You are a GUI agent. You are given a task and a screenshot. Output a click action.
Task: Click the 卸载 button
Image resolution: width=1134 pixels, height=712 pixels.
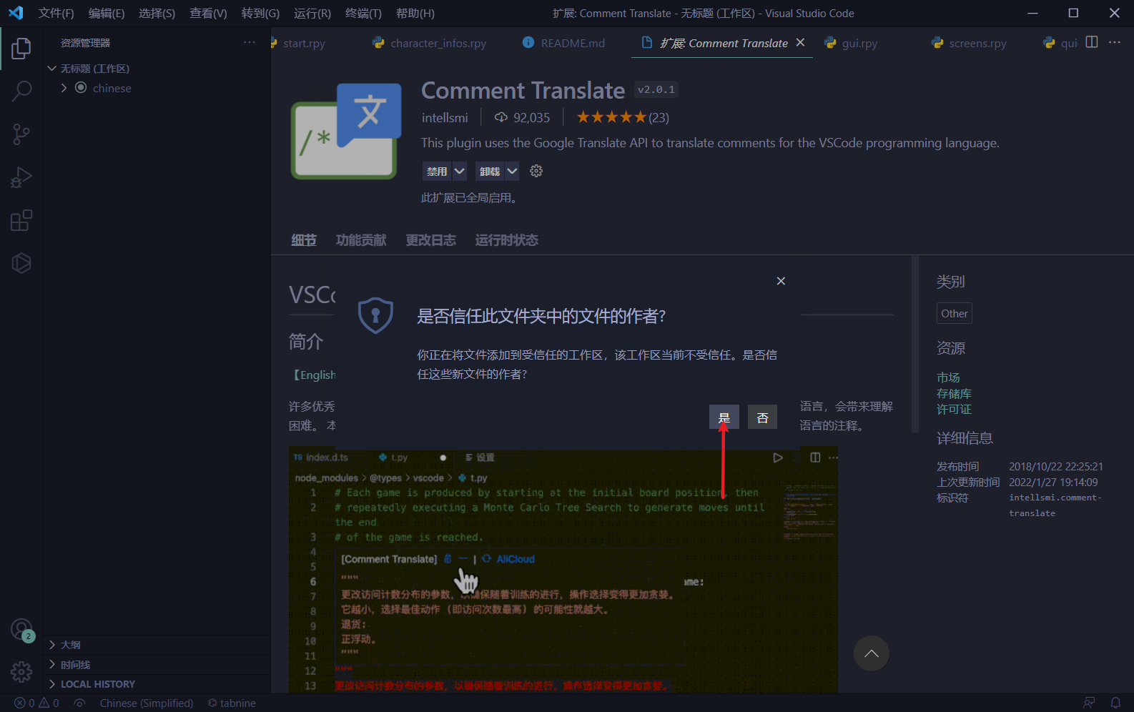(x=490, y=171)
